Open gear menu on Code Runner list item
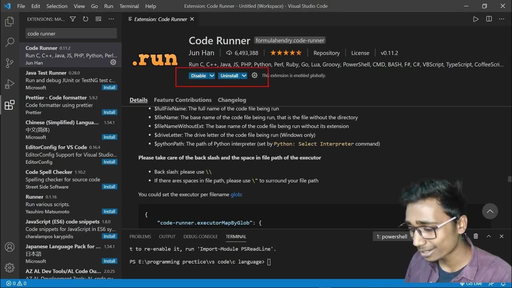This screenshot has height=288, width=512. tap(113, 62)
